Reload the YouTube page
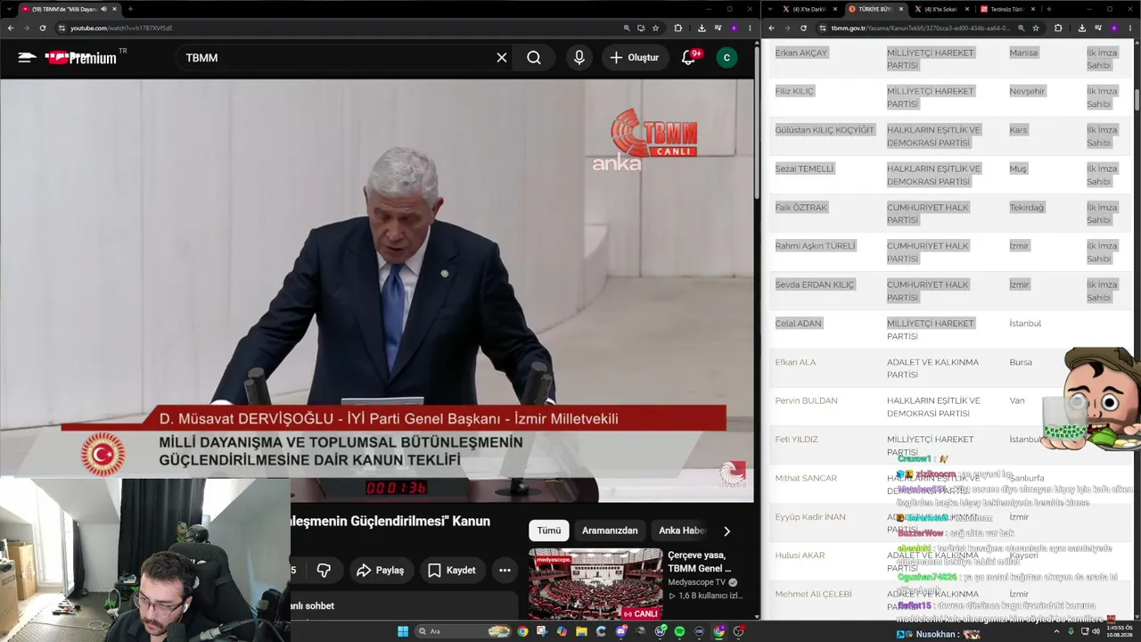The height and width of the screenshot is (642, 1141). (42, 28)
